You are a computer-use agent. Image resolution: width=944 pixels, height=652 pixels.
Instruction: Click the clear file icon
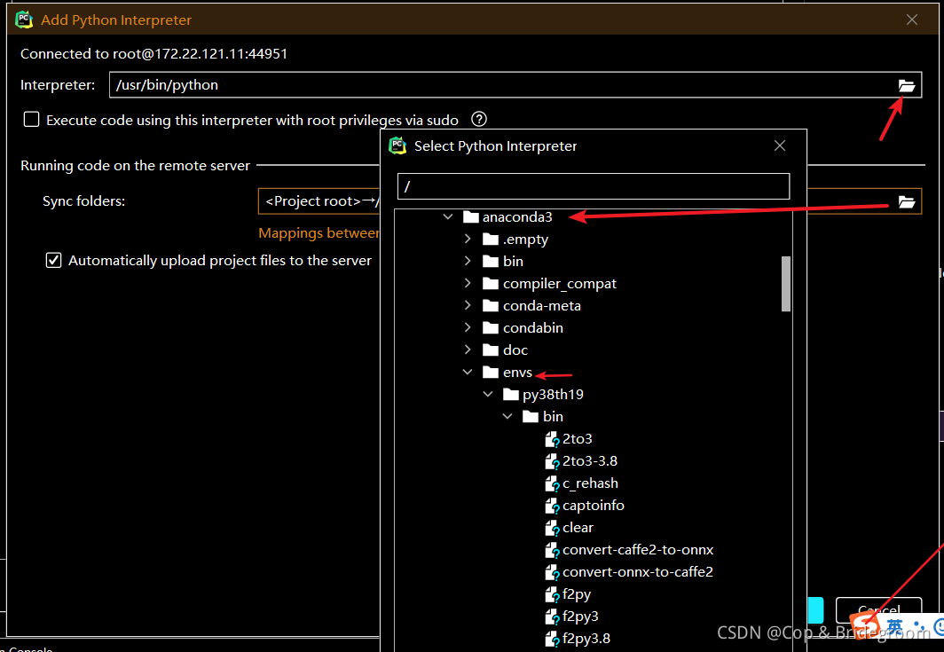click(x=552, y=528)
